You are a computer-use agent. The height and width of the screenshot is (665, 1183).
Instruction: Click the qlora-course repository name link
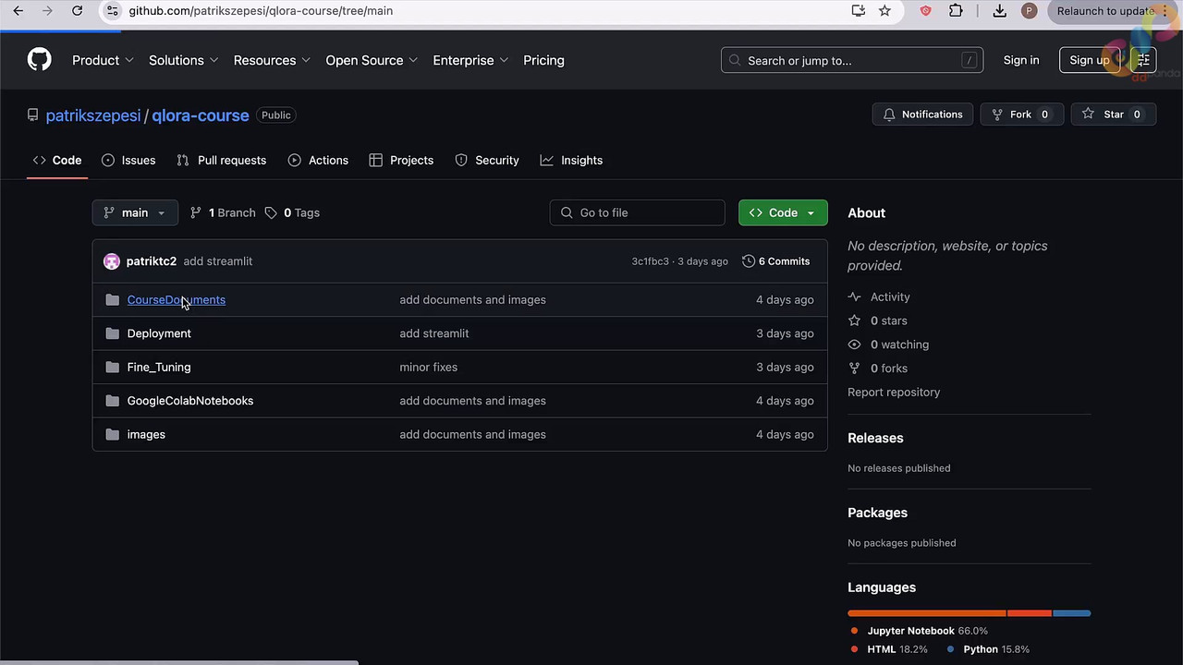point(201,115)
